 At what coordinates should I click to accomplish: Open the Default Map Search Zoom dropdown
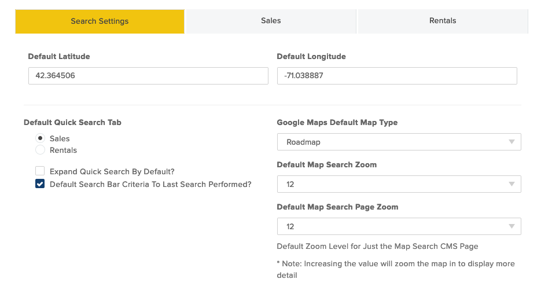[399, 184]
